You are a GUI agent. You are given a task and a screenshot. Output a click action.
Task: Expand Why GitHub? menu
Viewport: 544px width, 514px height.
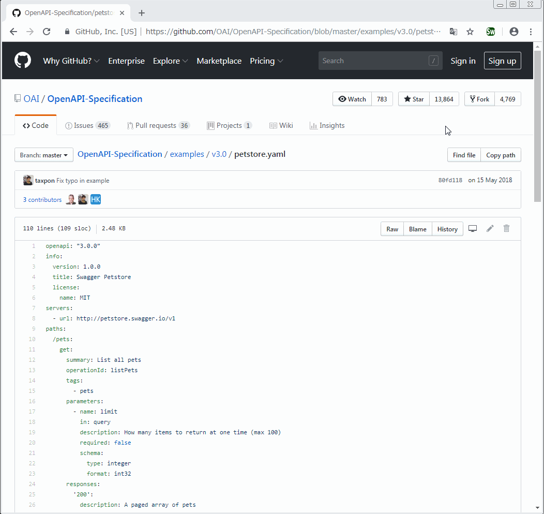(x=71, y=61)
